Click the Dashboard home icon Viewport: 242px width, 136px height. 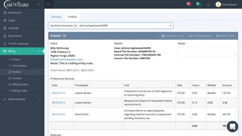pyautogui.click(x=5, y=12)
